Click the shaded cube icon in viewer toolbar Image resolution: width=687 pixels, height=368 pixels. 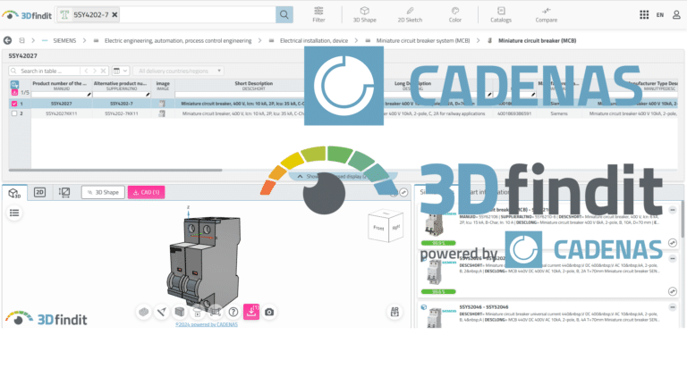tap(180, 312)
